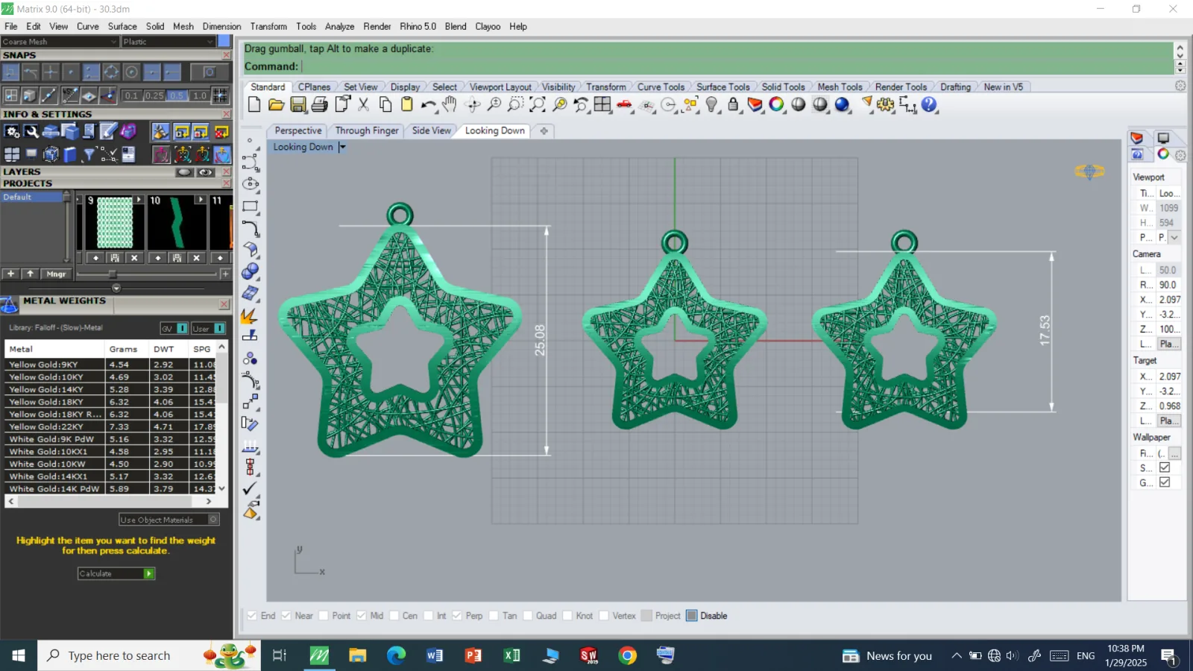This screenshot has height=671, width=1193.
Task: Open the Plastic material dropdown
Action: (169, 42)
